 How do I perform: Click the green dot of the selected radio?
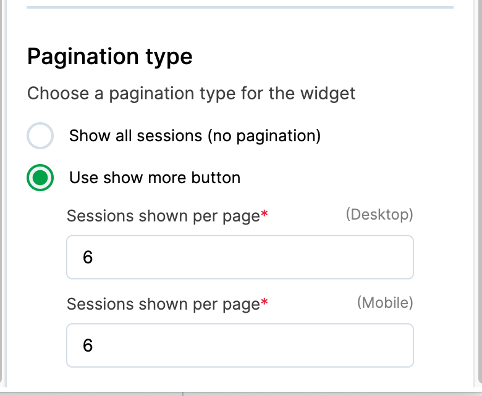[x=40, y=178]
